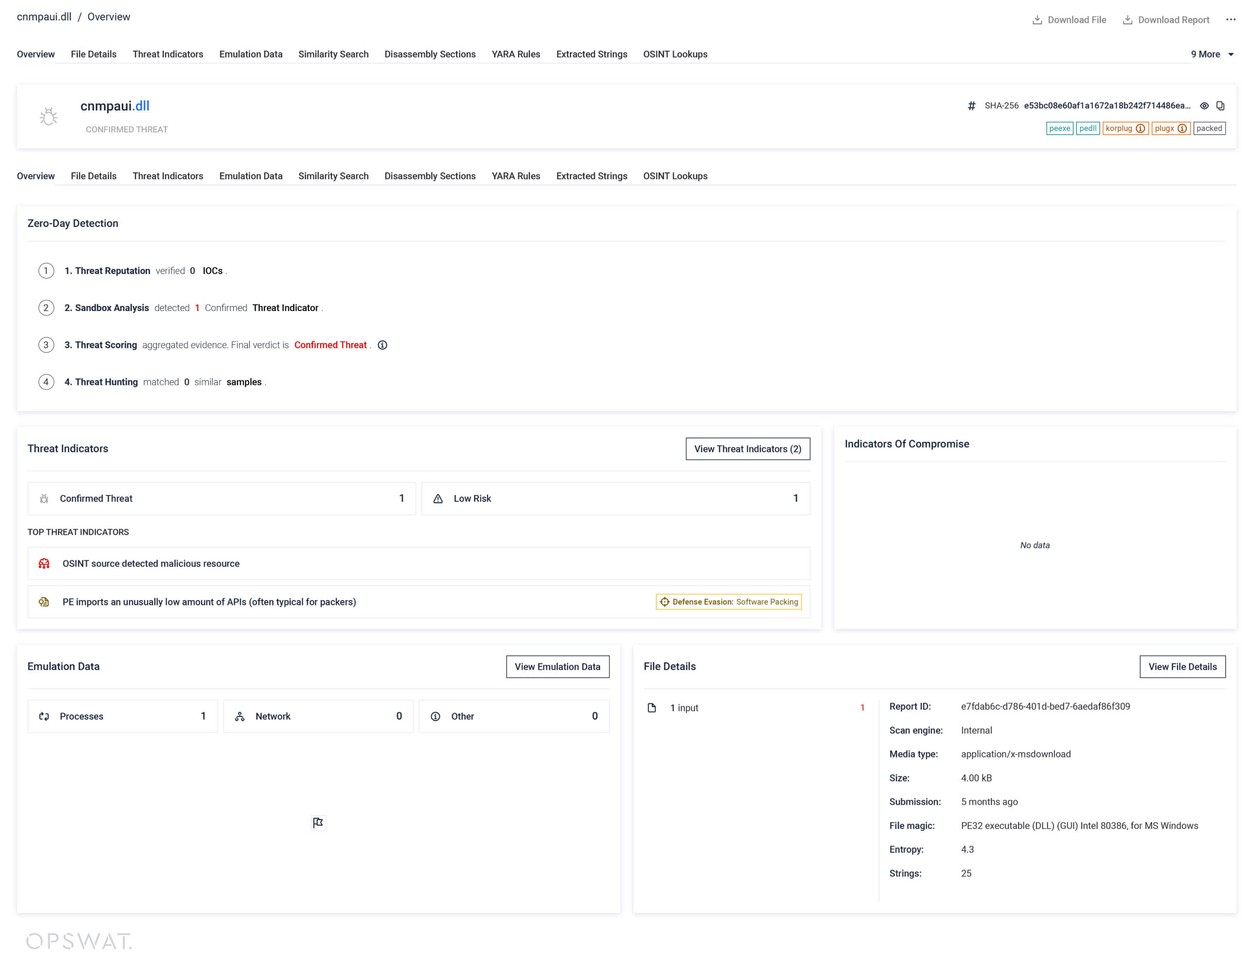This screenshot has width=1251, height=971.
Task: Copy the SHA-256 hash with copy icon
Action: coord(1220,106)
